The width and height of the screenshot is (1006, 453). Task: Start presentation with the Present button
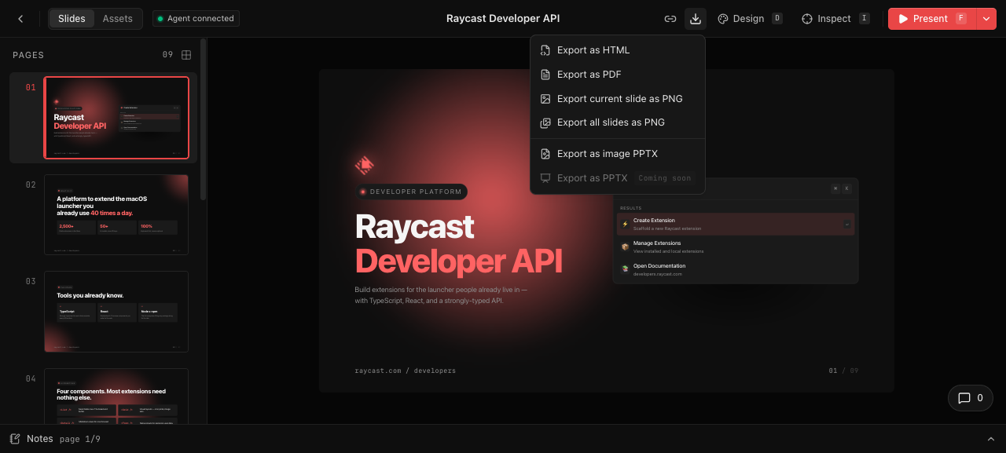tap(932, 19)
